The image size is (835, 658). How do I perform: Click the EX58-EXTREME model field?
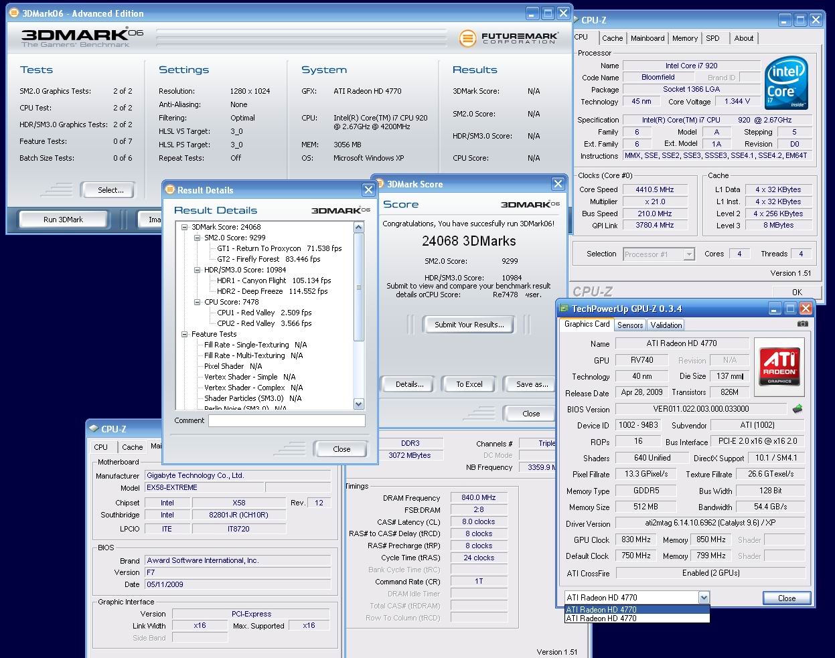pos(204,487)
